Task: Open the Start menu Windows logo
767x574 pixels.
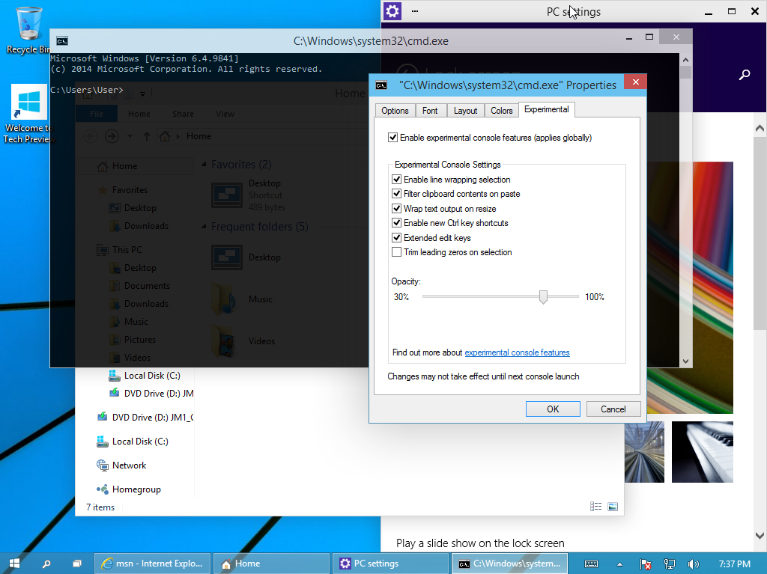Action: pyautogui.click(x=14, y=564)
